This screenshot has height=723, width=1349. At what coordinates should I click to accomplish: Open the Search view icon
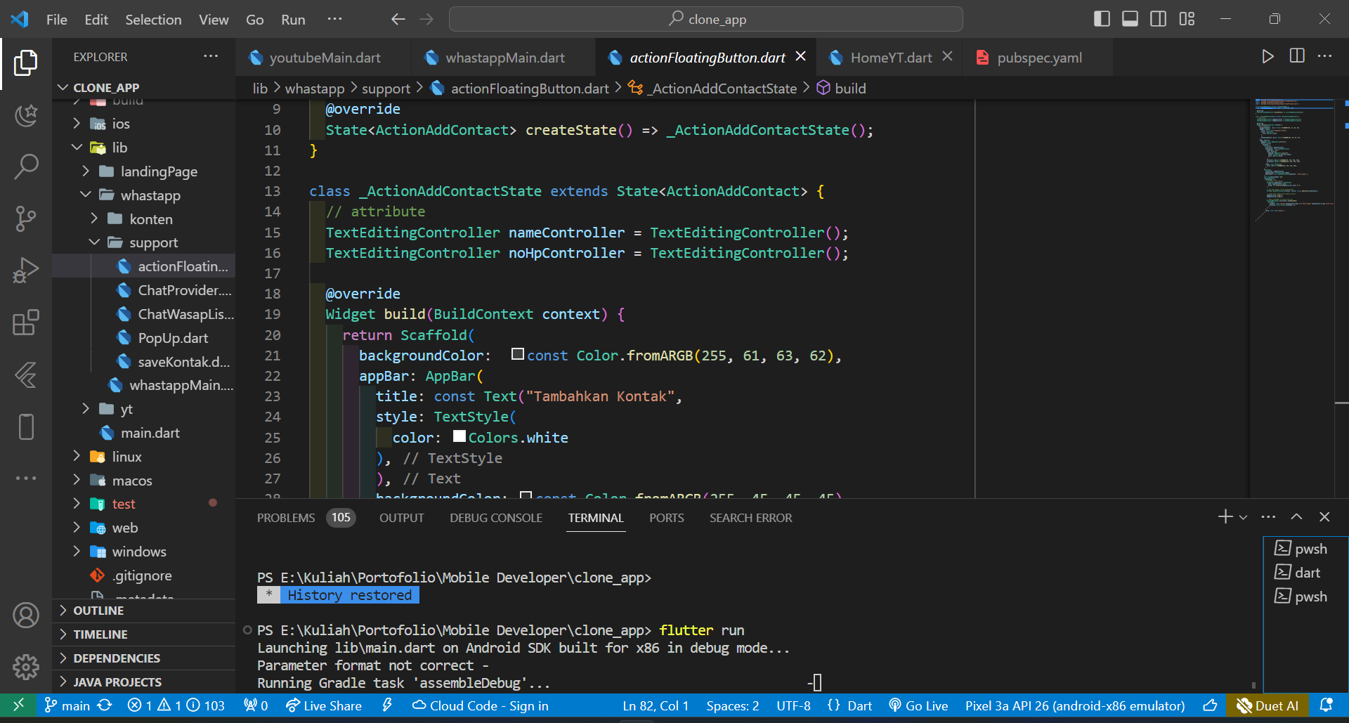(26, 167)
